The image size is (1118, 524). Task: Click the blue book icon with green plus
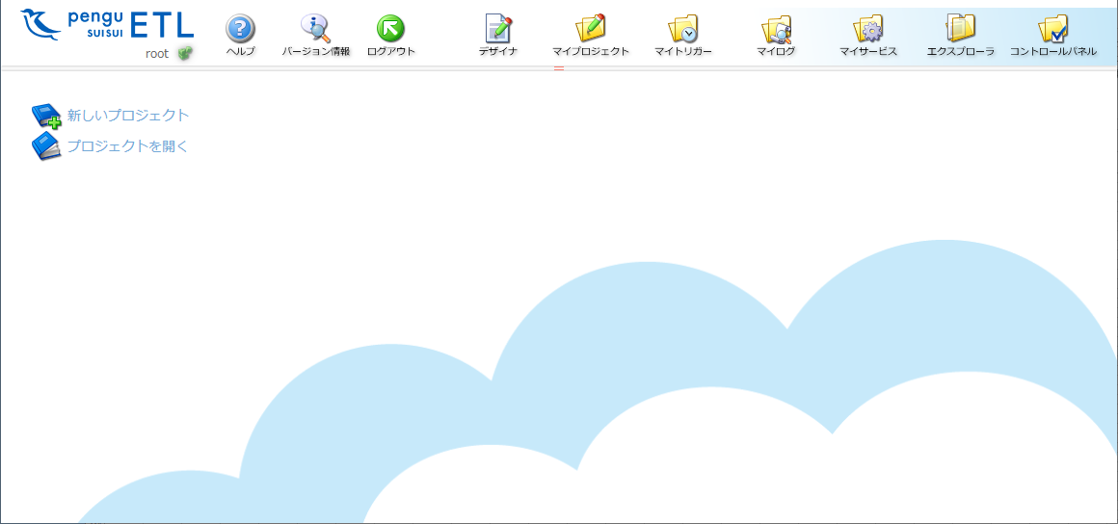click(x=45, y=117)
